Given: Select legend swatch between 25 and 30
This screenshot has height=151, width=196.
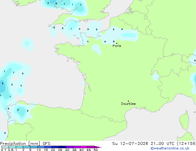Looking at the screenshot, I should click(62, 147).
